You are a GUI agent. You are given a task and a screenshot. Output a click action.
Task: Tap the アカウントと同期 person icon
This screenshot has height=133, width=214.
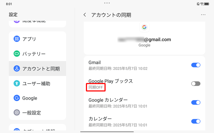click(17, 68)
